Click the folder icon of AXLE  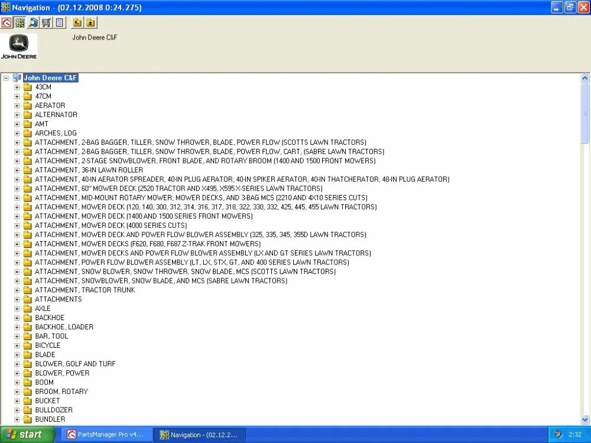point(28,308)
